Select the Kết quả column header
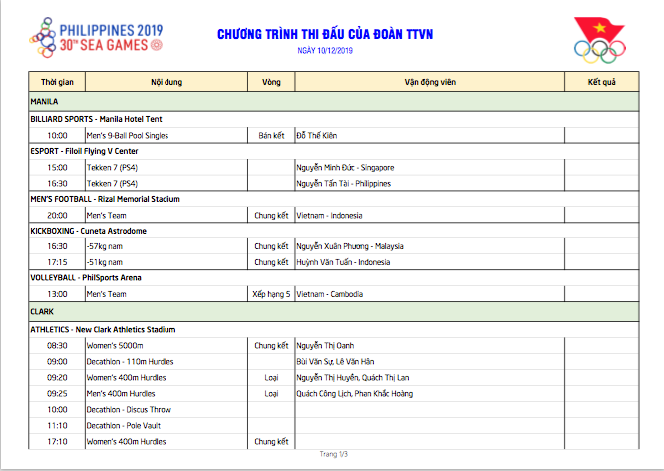This screenshot has width=664, height=471. pyautogui.click(x=601, y=81)
